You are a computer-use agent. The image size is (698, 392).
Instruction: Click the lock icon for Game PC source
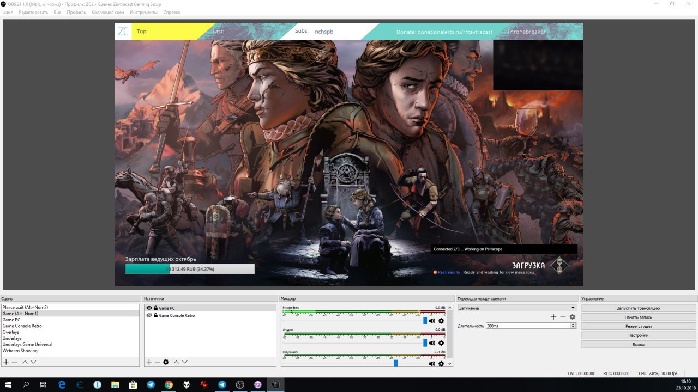pos(155,308)
